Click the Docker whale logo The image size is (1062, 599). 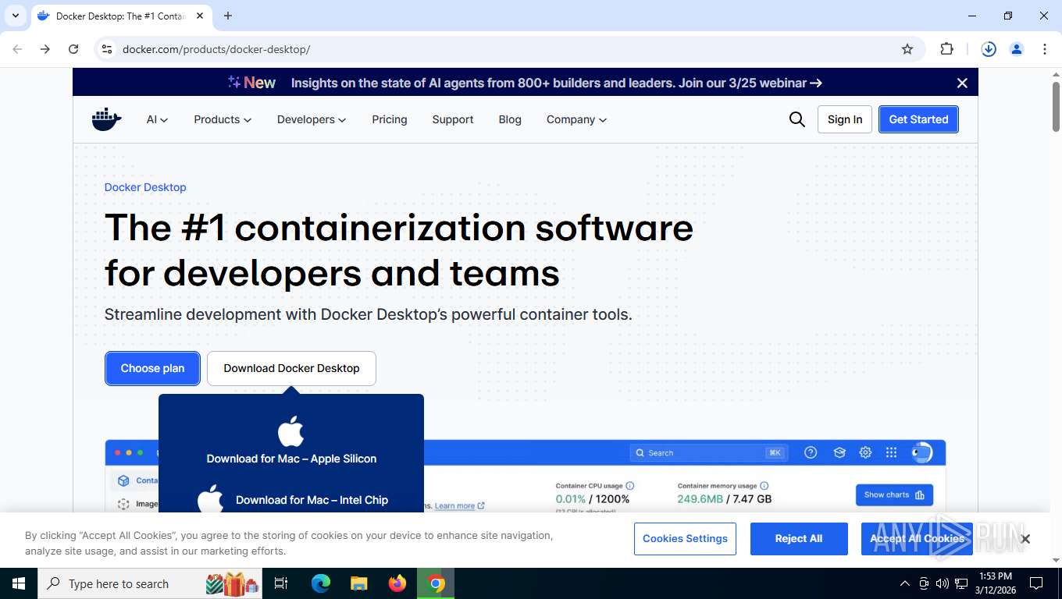tap(107, 119)
